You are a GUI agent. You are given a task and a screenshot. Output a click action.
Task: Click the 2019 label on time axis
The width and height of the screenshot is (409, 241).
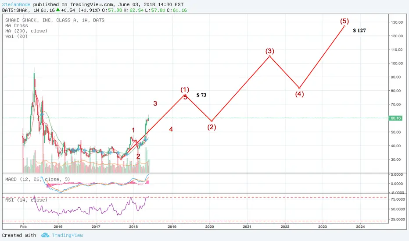pyautogui.click(x=172, y=227)
